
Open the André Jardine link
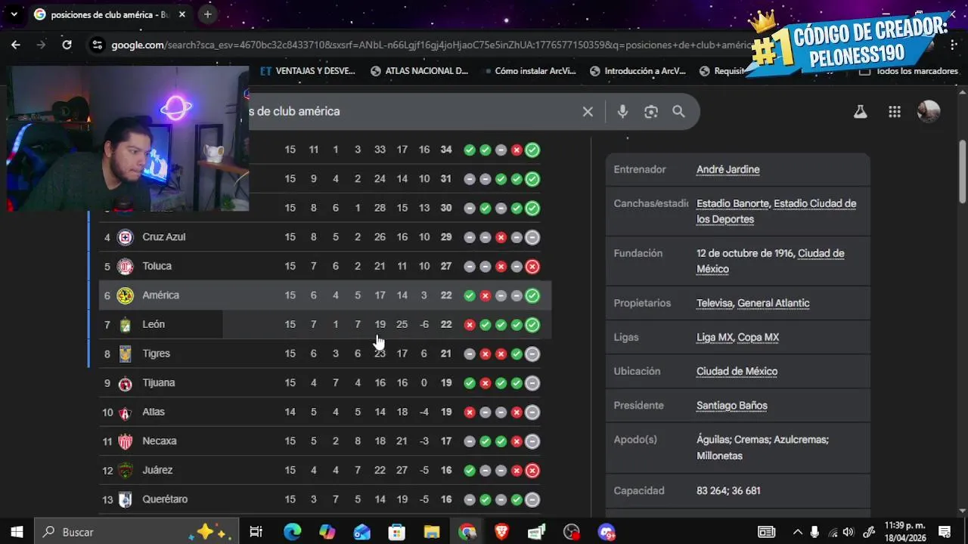(728, 169)
